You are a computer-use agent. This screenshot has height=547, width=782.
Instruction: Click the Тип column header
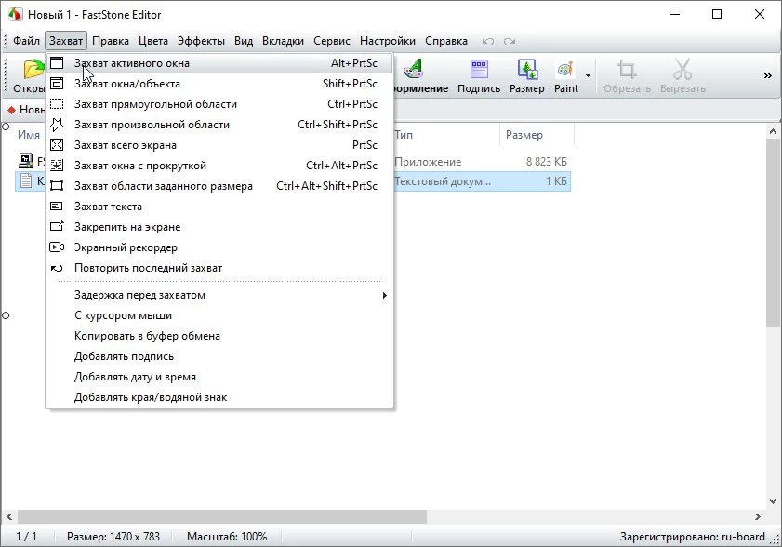(x=446, y=135)
